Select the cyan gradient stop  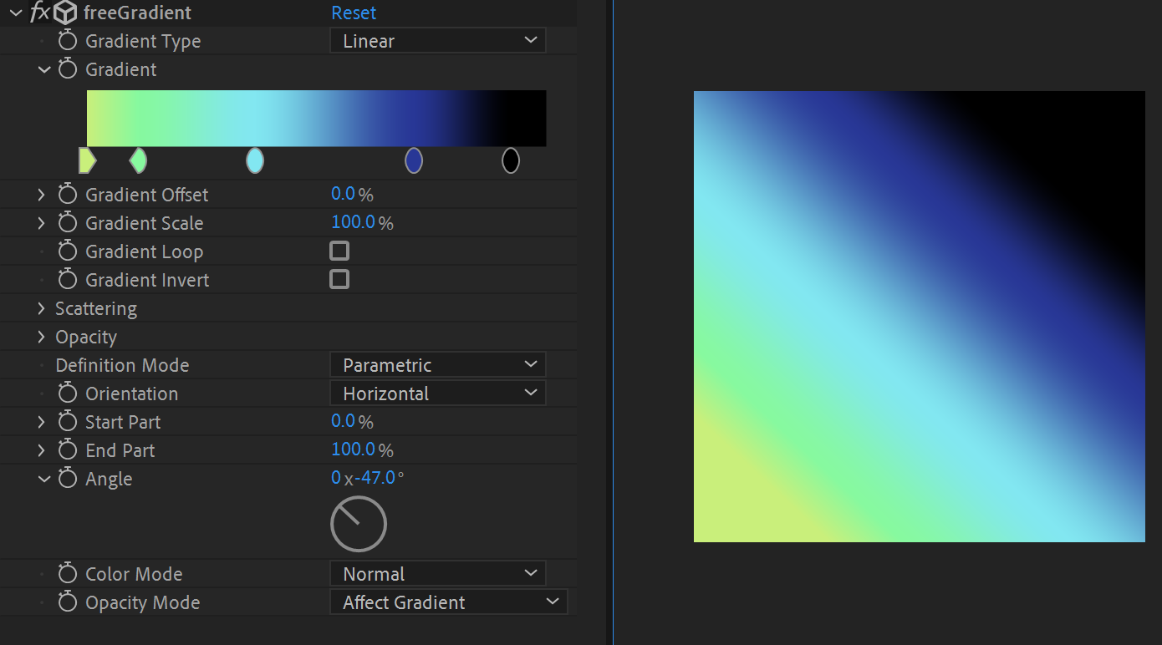255,160
